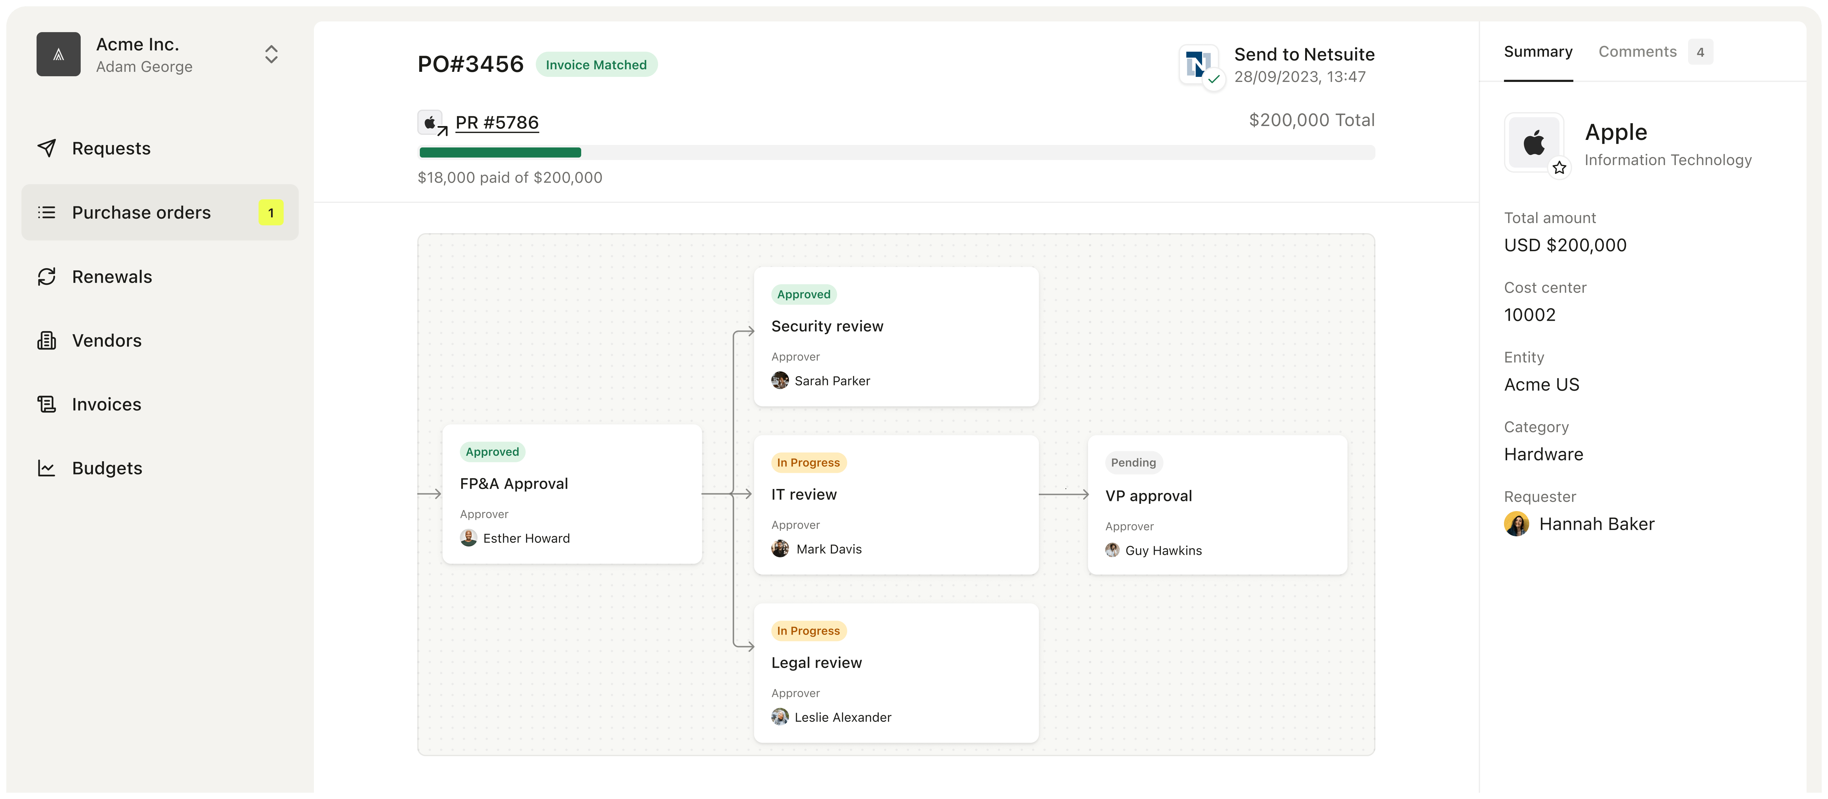Image resolution: width=1828 pixels, height=799 pixels.
Task: Click the Invoices sidebar icon
Action: [47, 404]
